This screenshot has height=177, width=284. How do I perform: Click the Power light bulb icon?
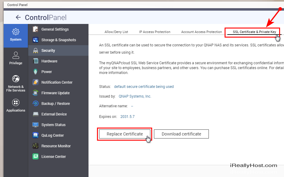(x=35, y=72)
